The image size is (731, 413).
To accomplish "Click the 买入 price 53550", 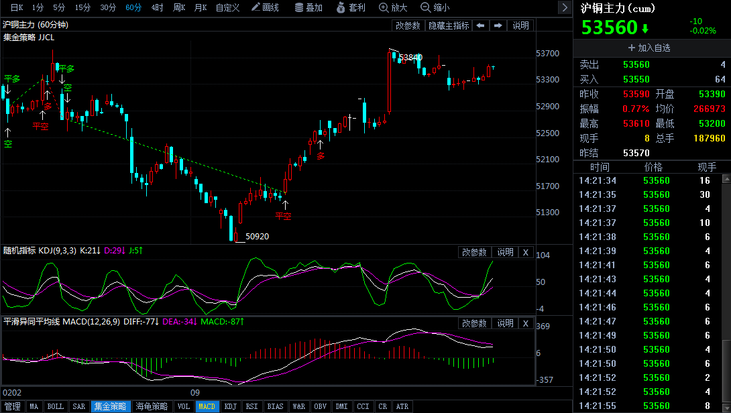I will [636, 79].
